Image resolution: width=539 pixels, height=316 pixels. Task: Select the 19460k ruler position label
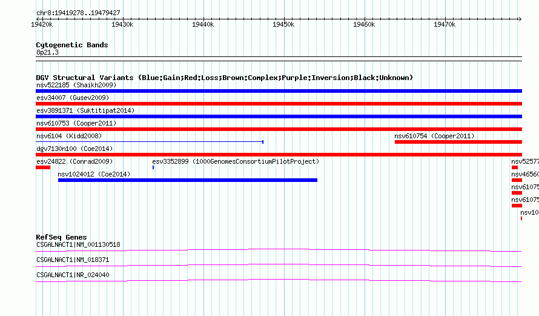coord(364,24)
